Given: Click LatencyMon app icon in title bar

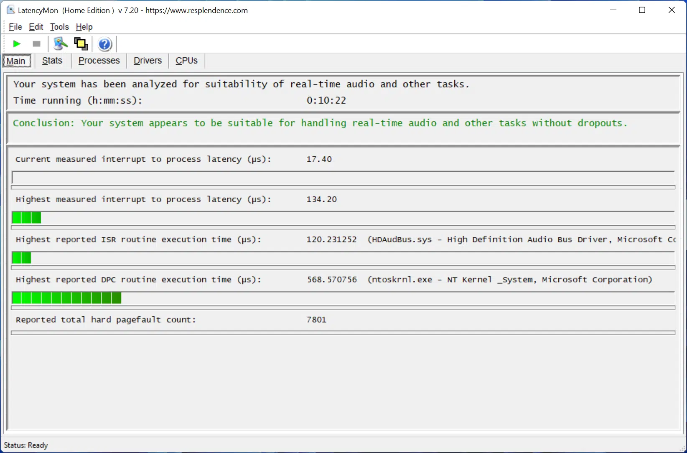Looking at the screenshot, I should [11, 10].
